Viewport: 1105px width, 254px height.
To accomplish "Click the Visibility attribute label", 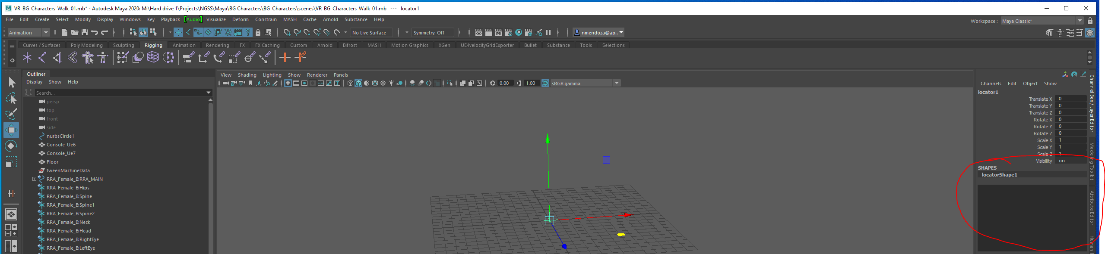I will [x=1044, y=161].
